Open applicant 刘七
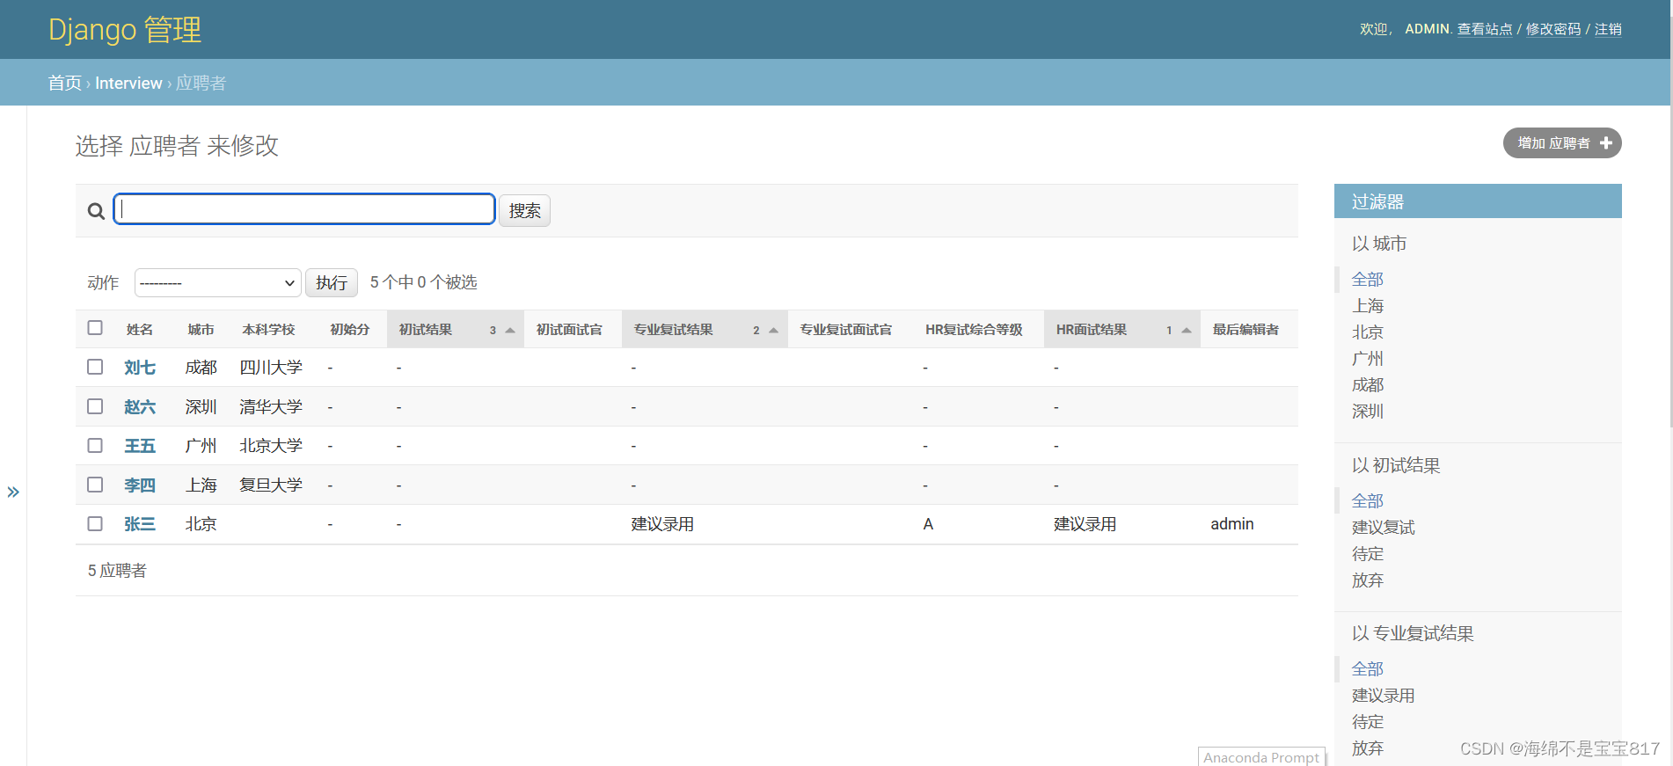This screenshot has height=766, width=1673. 140,368
